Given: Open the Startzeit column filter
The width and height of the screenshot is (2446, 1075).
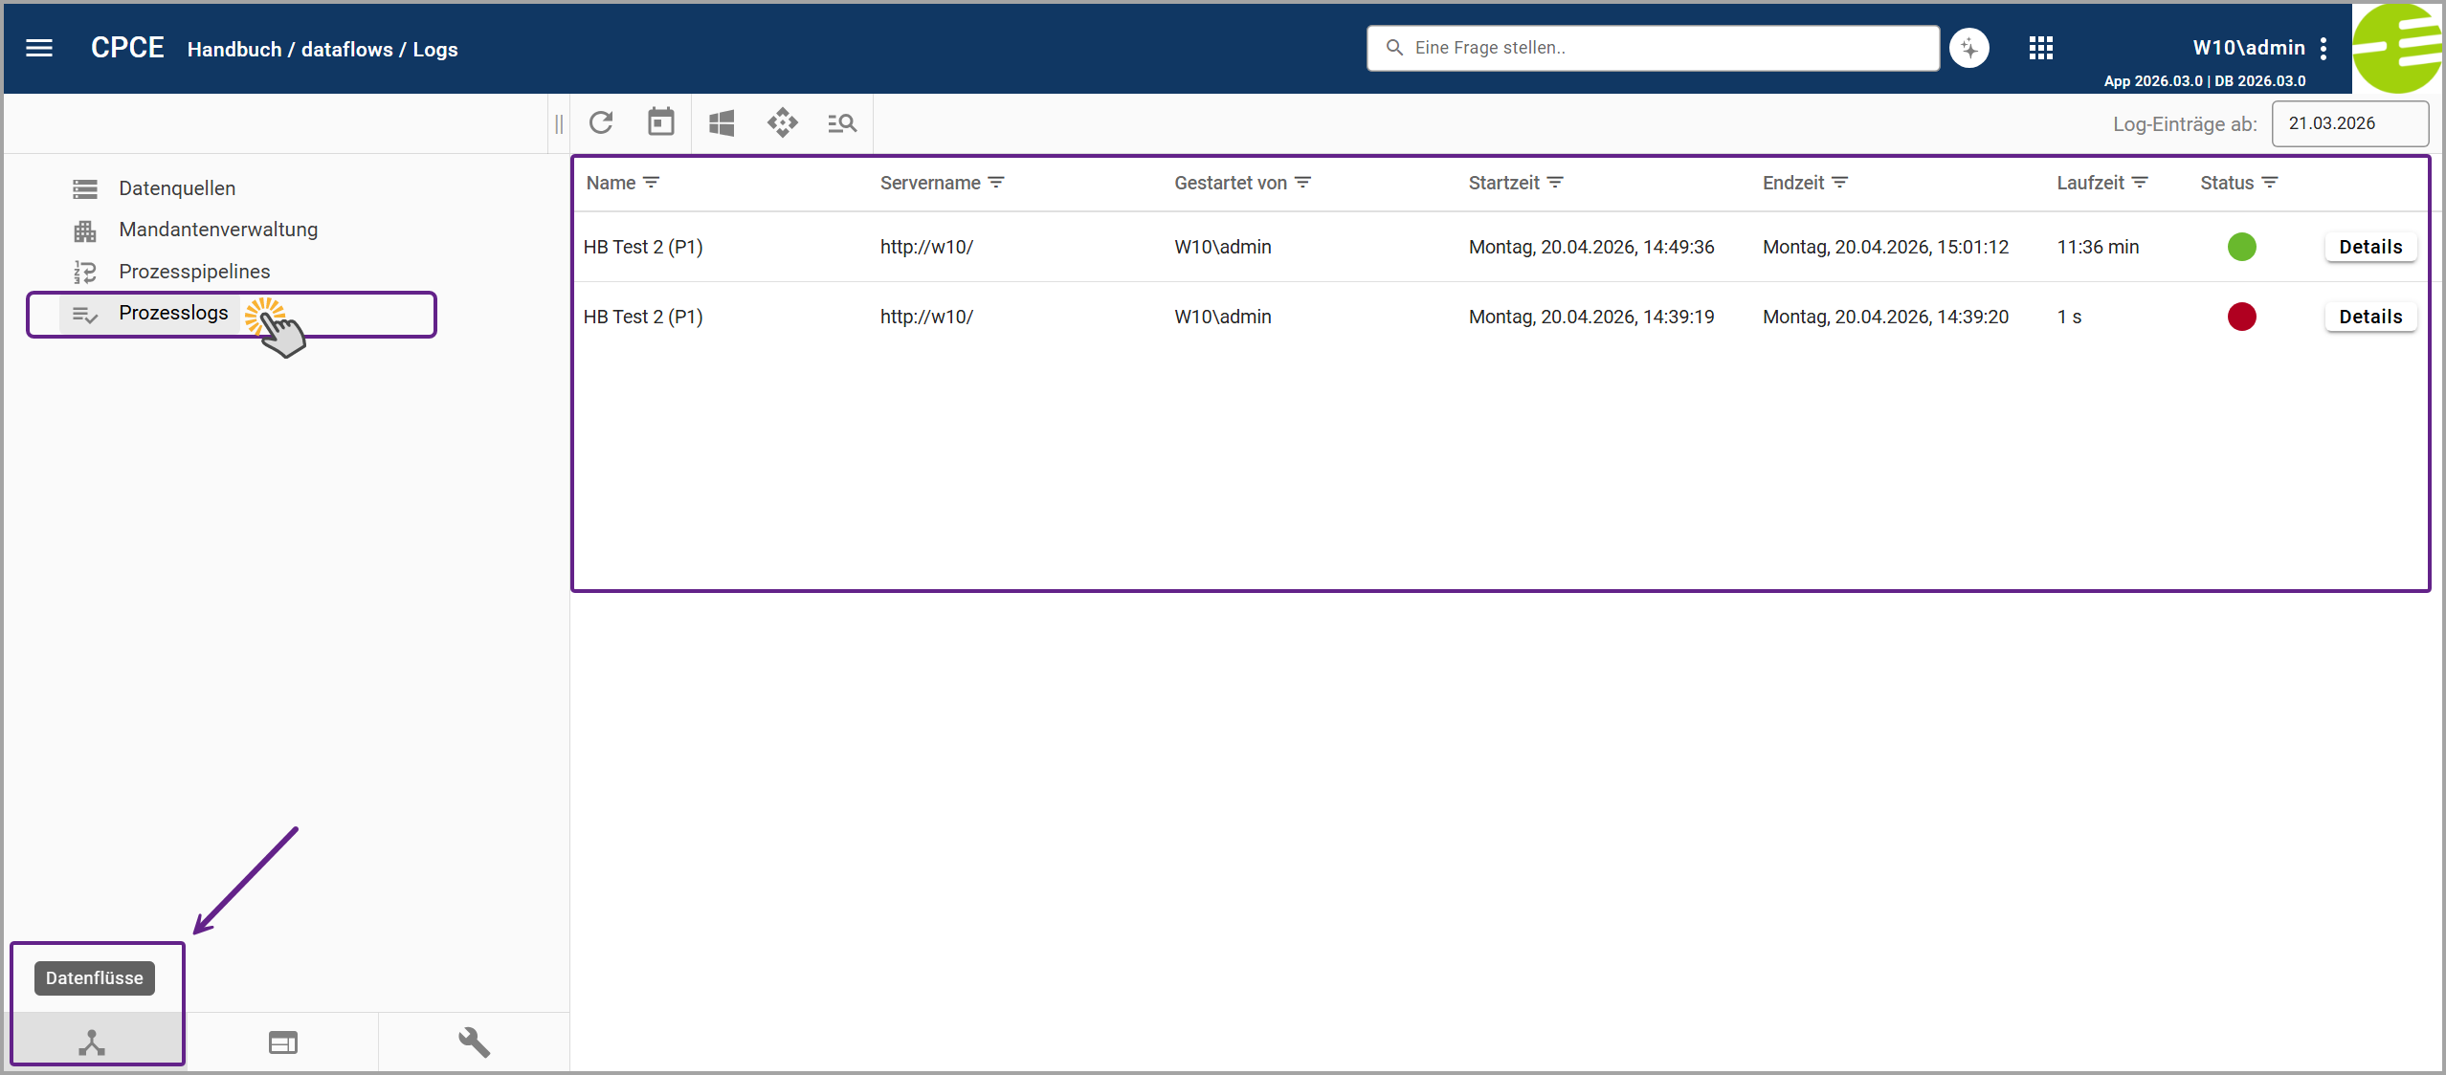Looking at the screenshot, I should pyautogui.click(x=1555, y=183).
